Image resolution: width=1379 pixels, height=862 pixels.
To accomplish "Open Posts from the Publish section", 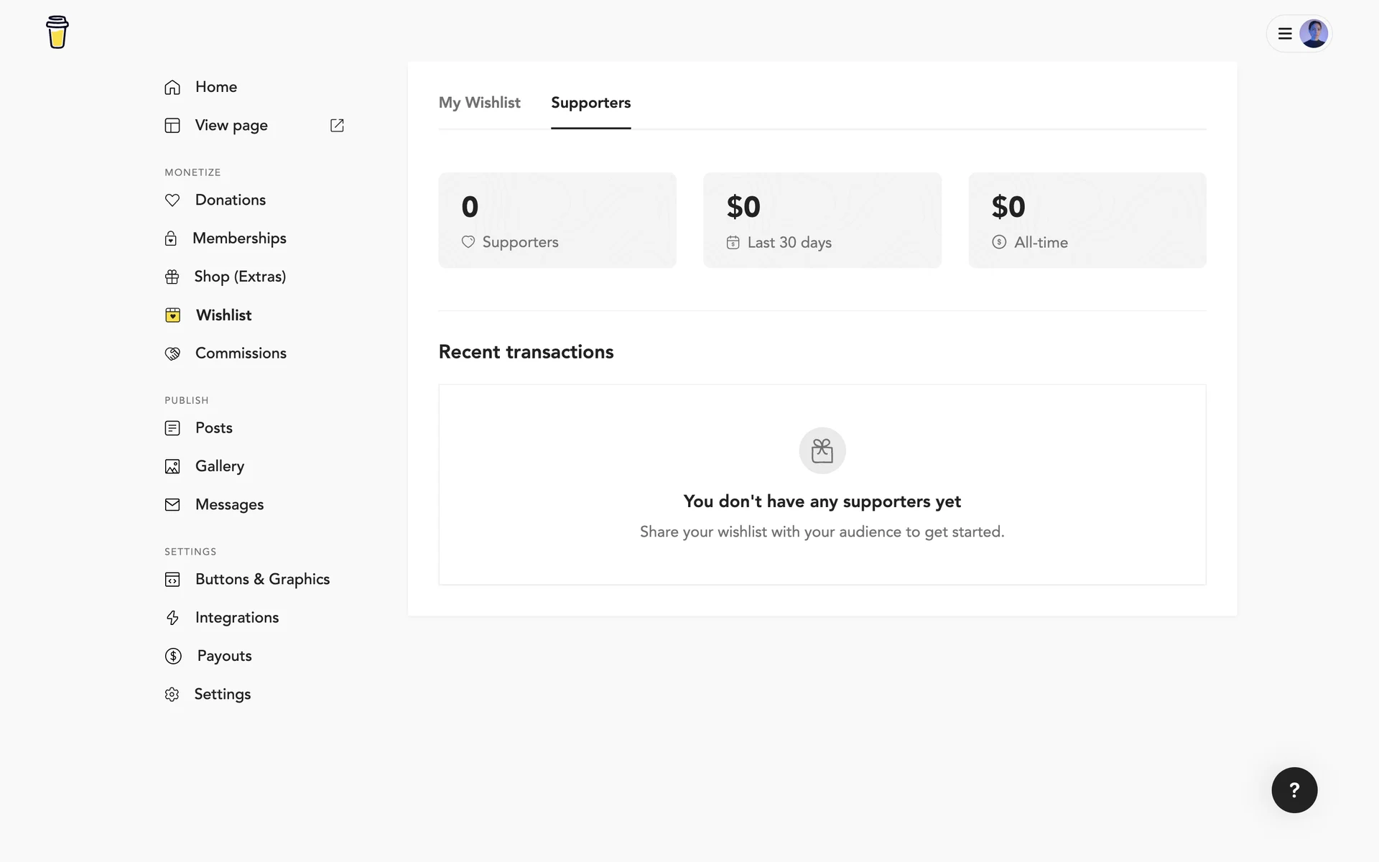I will (213, 428).
